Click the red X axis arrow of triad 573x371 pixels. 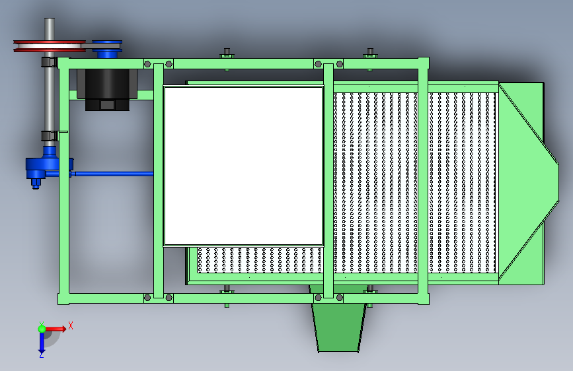56,329
